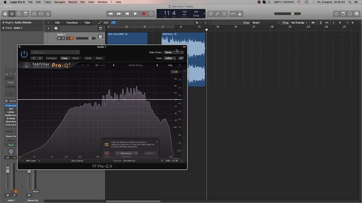Click the Compare button in plug-in header
The image size is (362, 203).
point(51,58)
